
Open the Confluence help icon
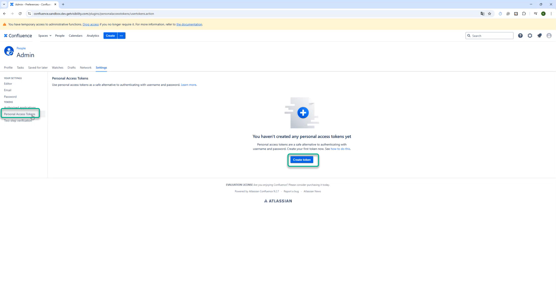pyautogui.click(x=520, y=36)
